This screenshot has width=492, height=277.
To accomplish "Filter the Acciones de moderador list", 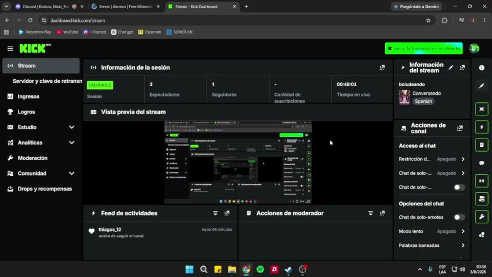I will tap(370, 213).
